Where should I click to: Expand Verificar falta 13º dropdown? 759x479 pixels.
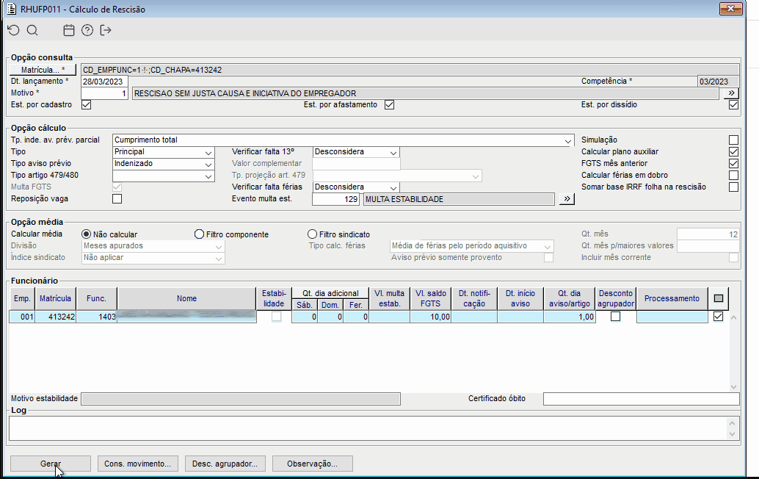(393, 152)
